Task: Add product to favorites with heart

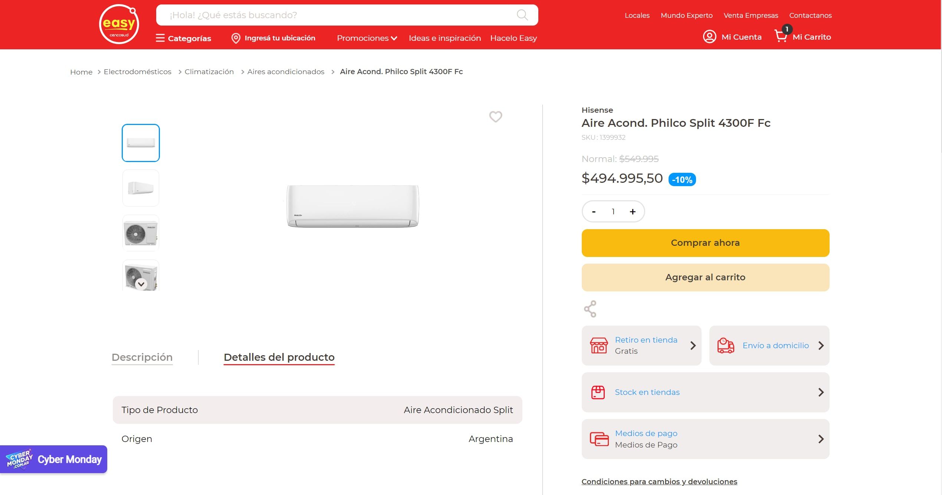Action: (495, 116)
